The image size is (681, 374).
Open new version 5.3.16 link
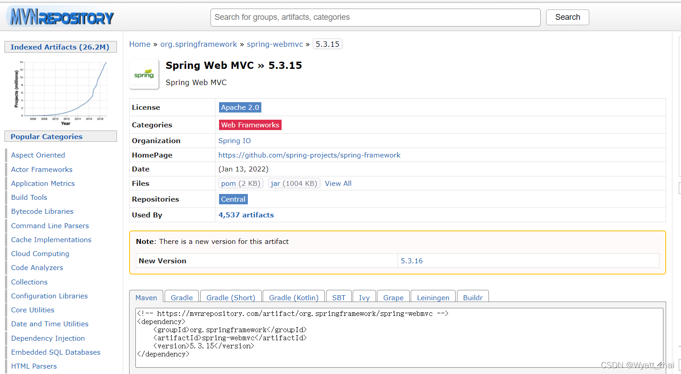412,261
